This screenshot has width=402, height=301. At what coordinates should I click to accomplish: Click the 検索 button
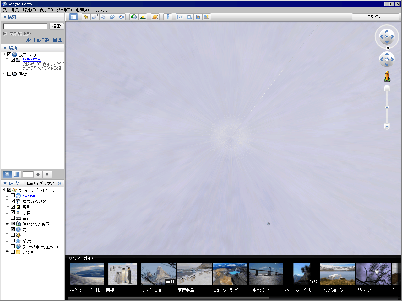click(x=57, y=26)
